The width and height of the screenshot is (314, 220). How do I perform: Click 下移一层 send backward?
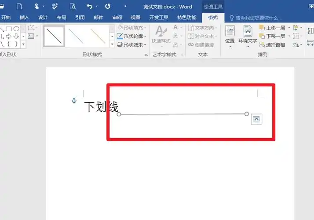point(272,36)
